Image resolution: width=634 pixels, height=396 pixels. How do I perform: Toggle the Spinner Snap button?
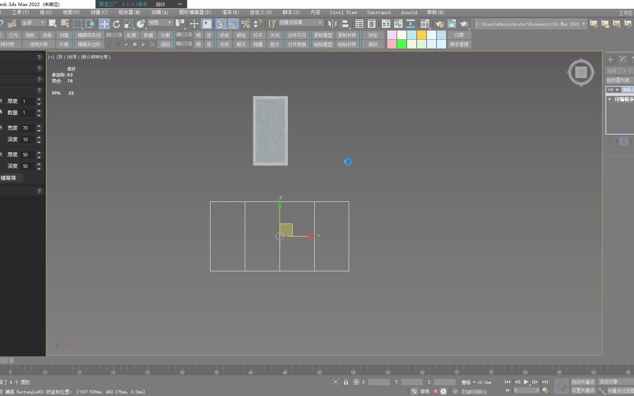(258, 24)
